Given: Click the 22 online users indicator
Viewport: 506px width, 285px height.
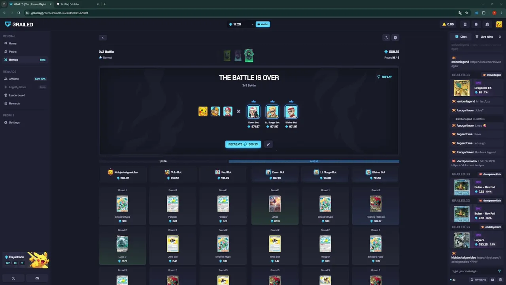Looking at the screenshot, I should [453, 279].
